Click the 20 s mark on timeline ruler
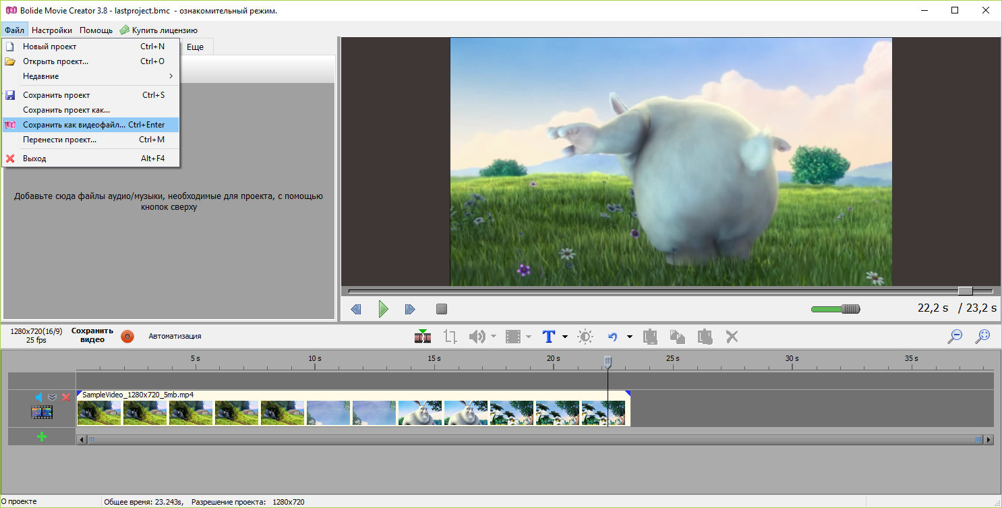1002x508 pixels. [554, 358]
